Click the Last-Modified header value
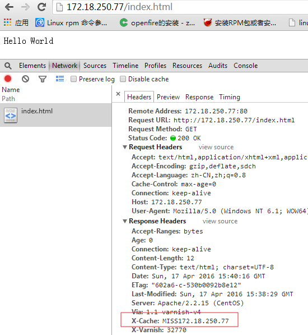Screen dimensions: 308x335 236,294
